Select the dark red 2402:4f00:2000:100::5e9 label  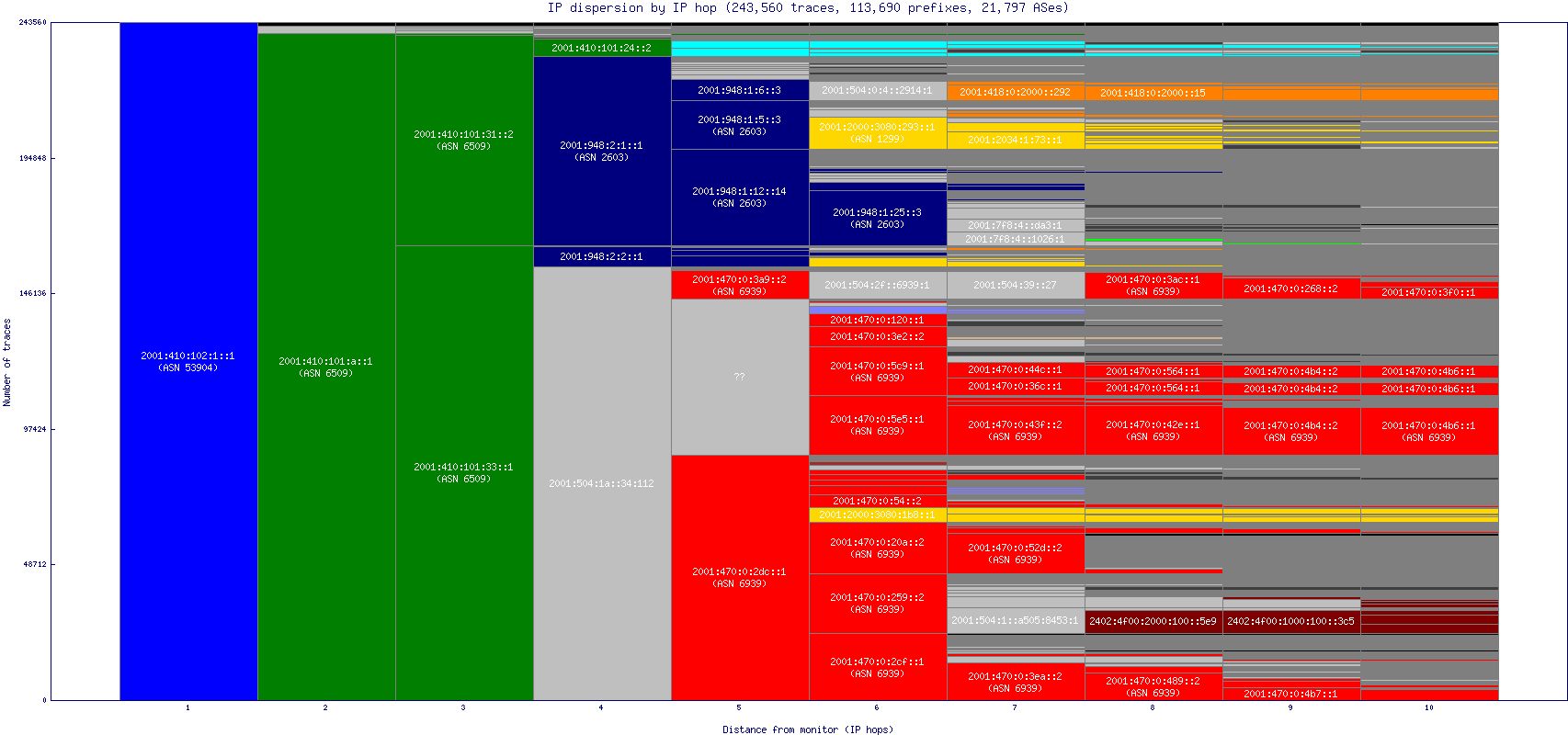point(1153,621)
